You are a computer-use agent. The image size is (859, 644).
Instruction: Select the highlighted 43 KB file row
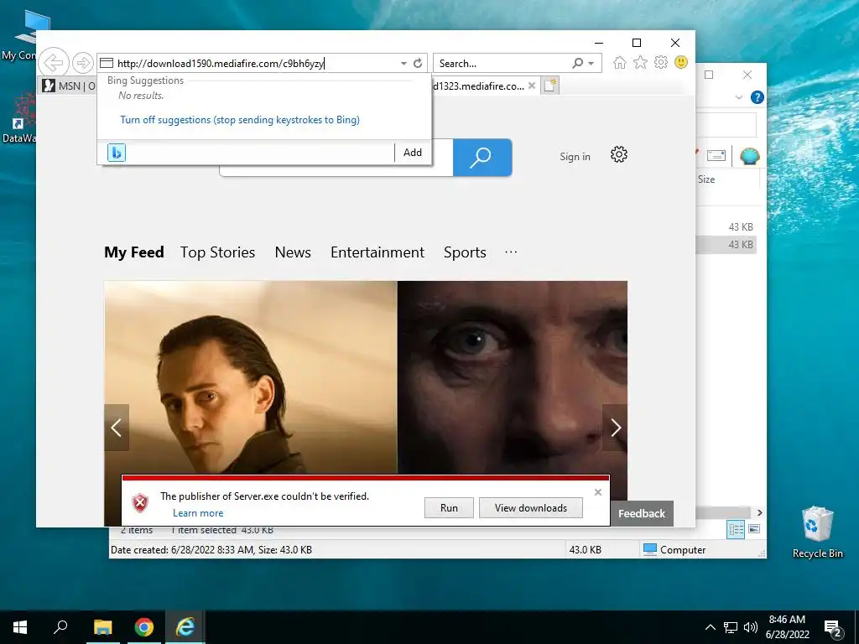point(726,245)
